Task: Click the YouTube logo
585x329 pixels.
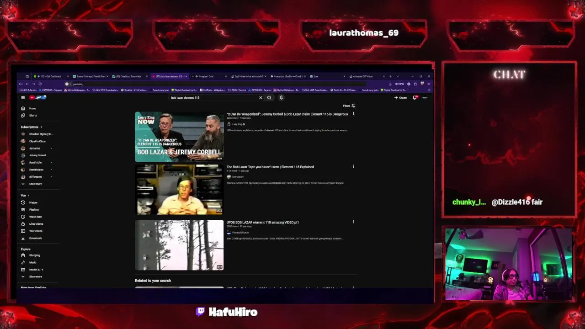Action: 38,97
